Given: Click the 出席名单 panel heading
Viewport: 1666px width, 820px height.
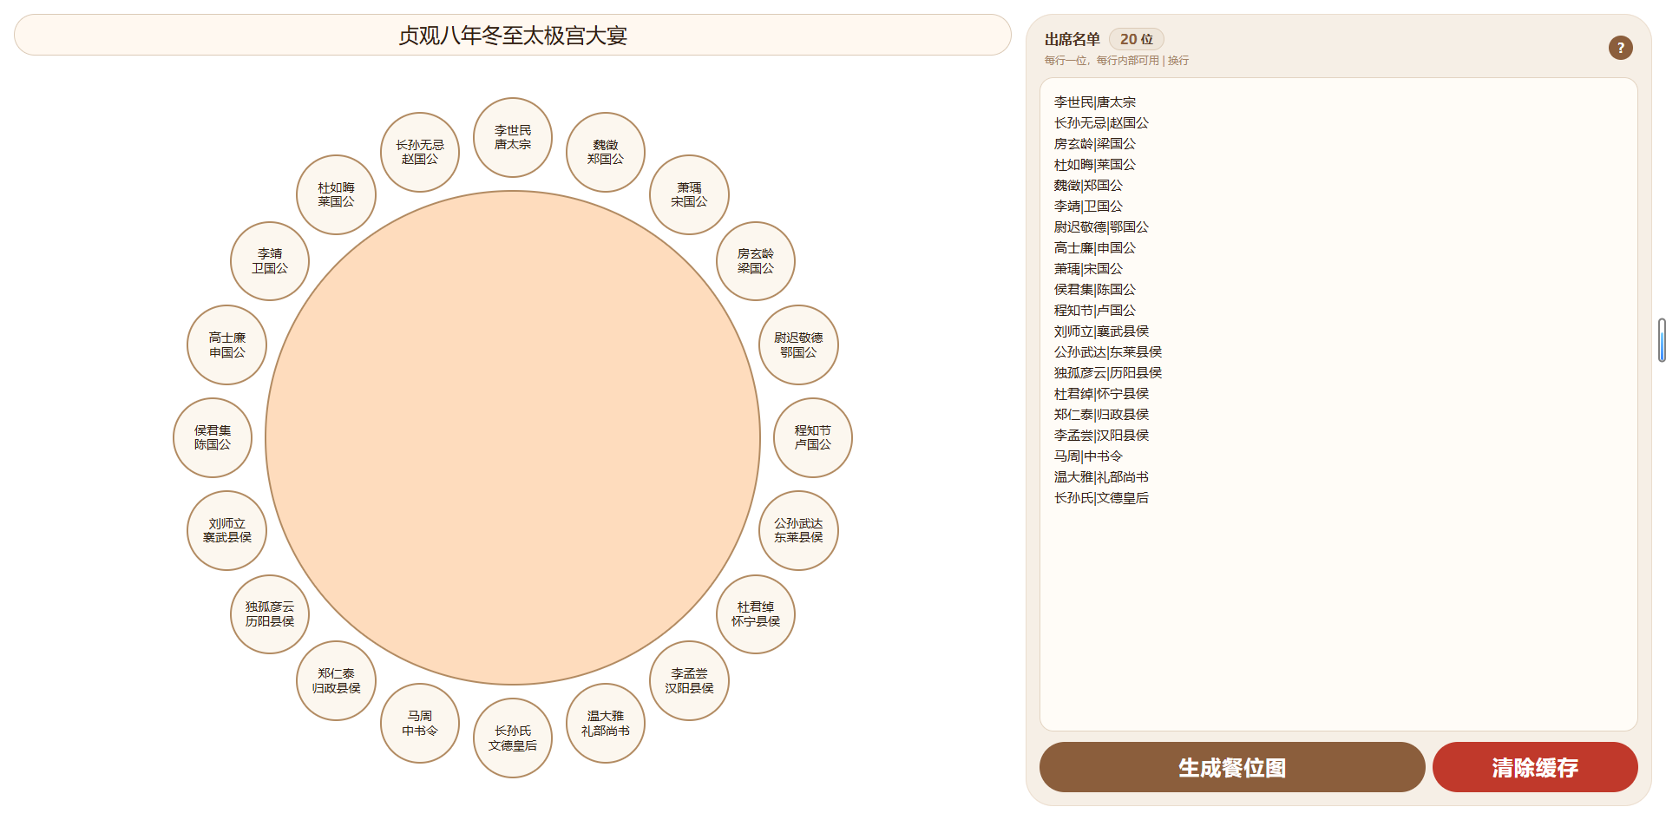Looking at the screenshot, I should (1072, 39).
